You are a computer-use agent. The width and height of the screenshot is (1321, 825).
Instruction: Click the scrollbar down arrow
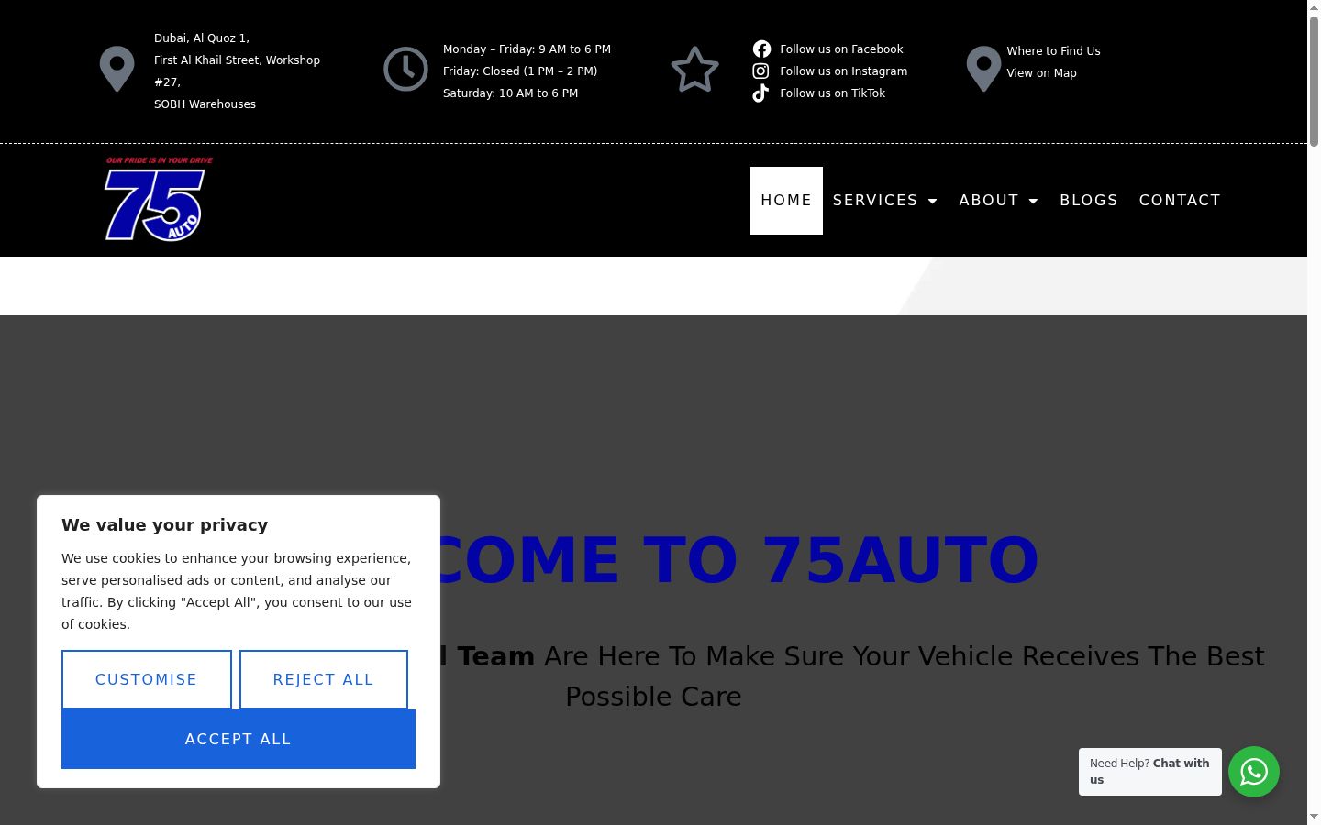(x=1314, y=817)
